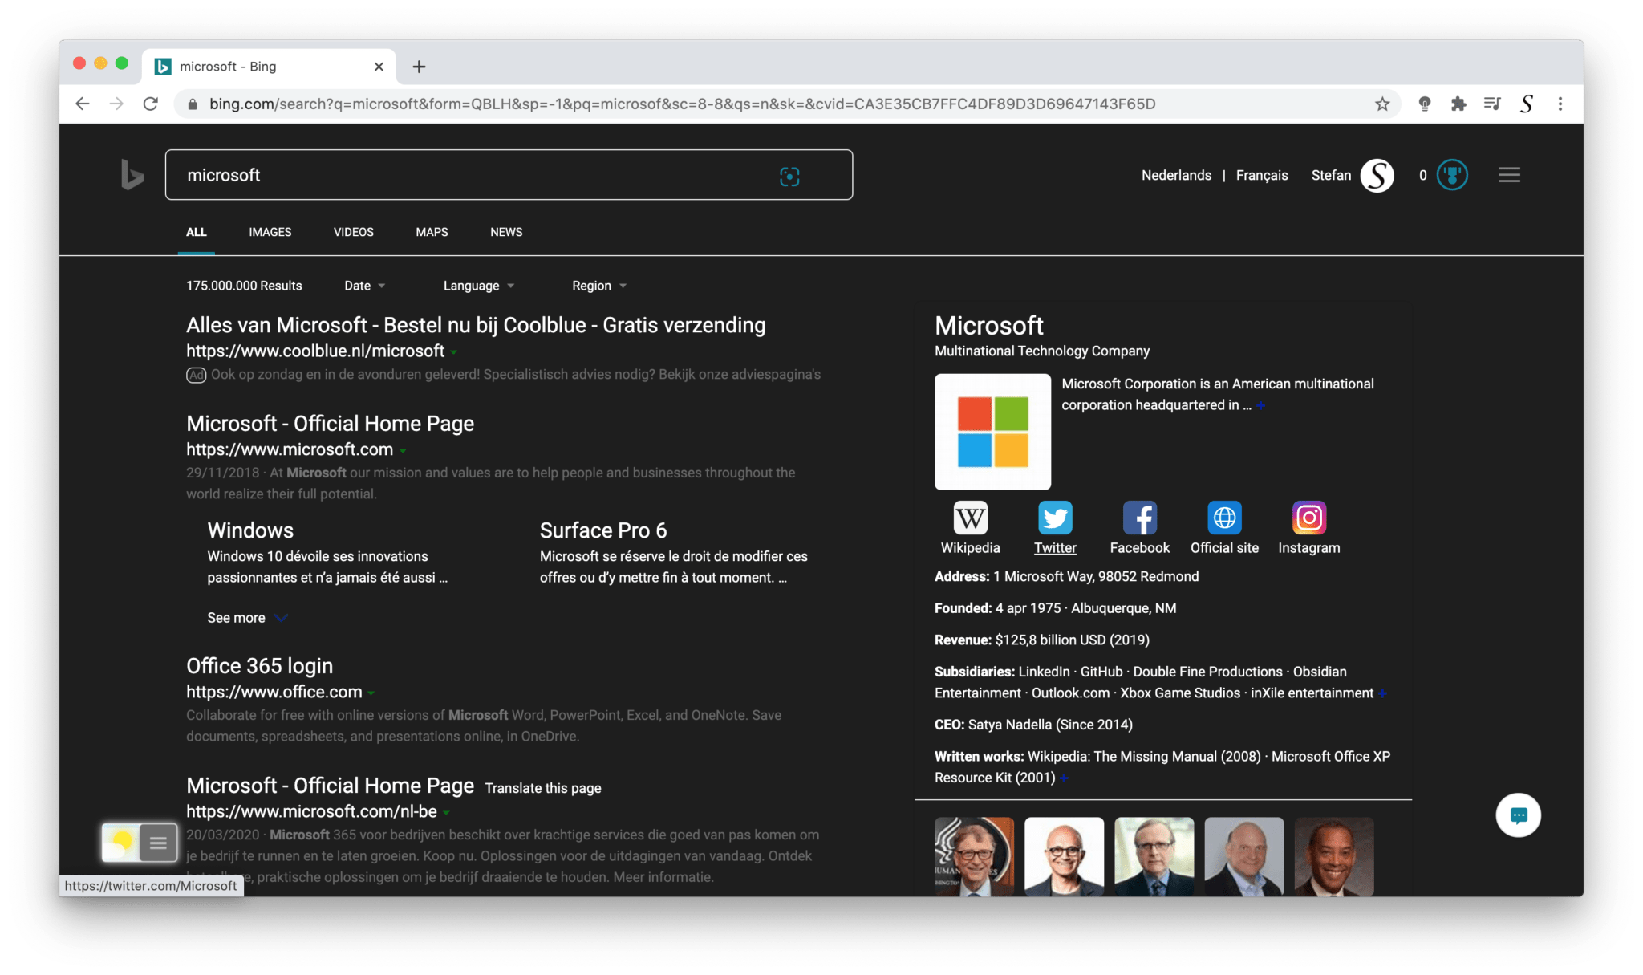Open the Extensions puzzle icon
Viewport: 1643px width, 975px height.
click(x=1458, y=104)
